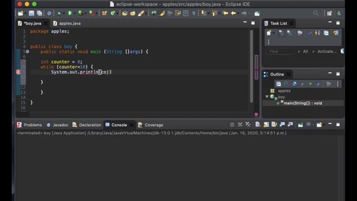This screenshot has height=201, width=357.
Task: Select the Console tab
Action: [x=119, y=125]
